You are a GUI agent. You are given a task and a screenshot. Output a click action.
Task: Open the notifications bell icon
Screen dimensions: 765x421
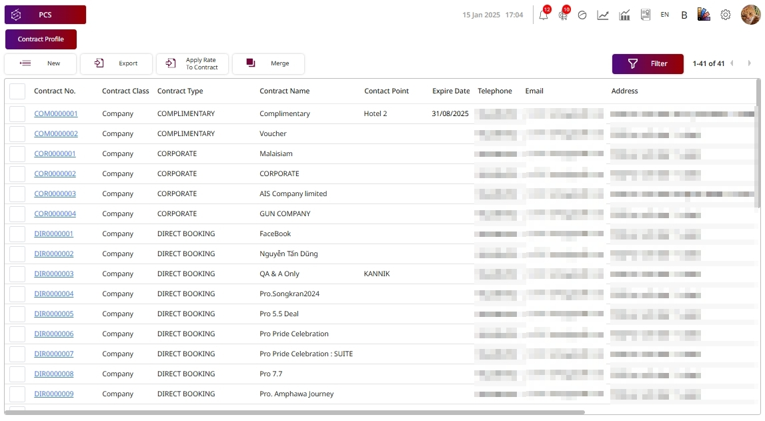(544, 15)
